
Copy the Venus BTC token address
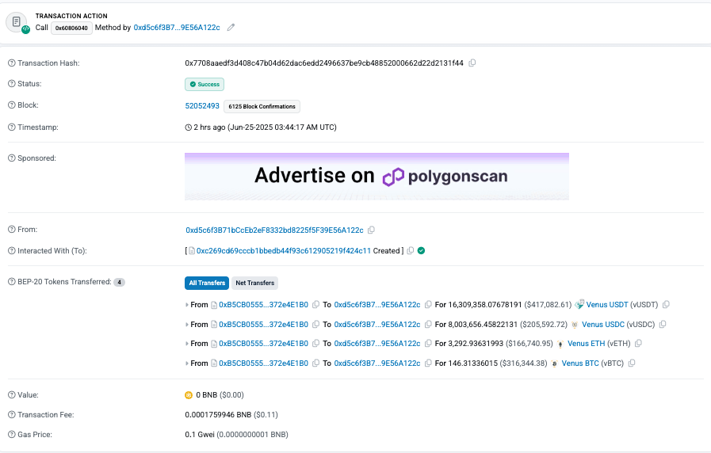[631, 364]
